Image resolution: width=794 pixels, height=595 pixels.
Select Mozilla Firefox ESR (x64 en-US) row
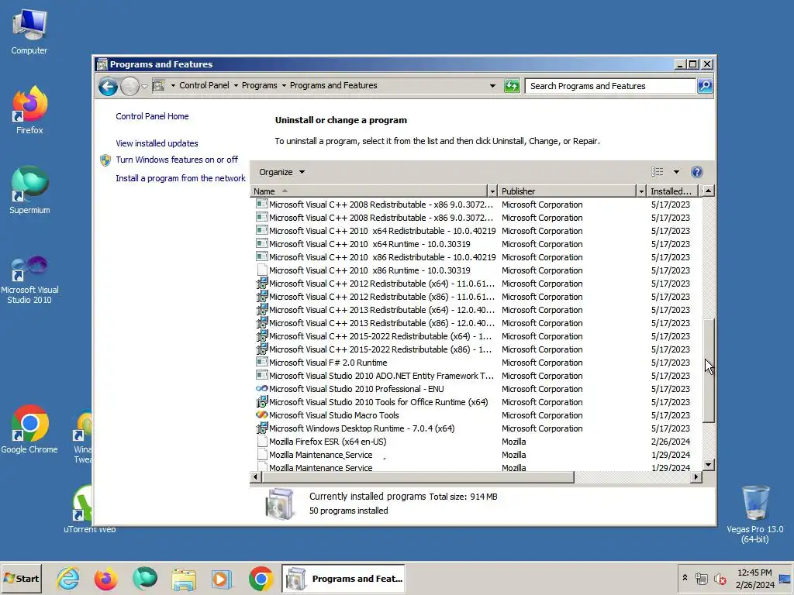(x=477, y=442)
